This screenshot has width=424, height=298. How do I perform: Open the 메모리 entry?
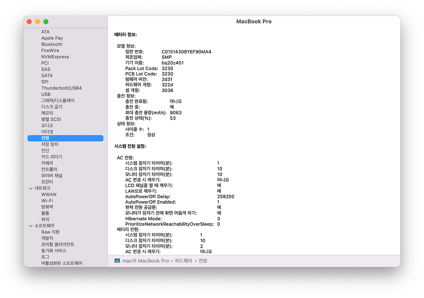coord(47,113)
